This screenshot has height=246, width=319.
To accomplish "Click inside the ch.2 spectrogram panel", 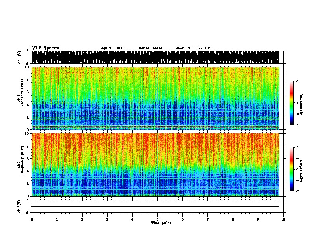I will click(x=155, y=165).
